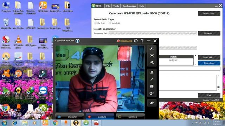This screenshot has height=126, width=225.
Task: Open green download arrow taskbar icon
Action: click(x=86, y=123)
